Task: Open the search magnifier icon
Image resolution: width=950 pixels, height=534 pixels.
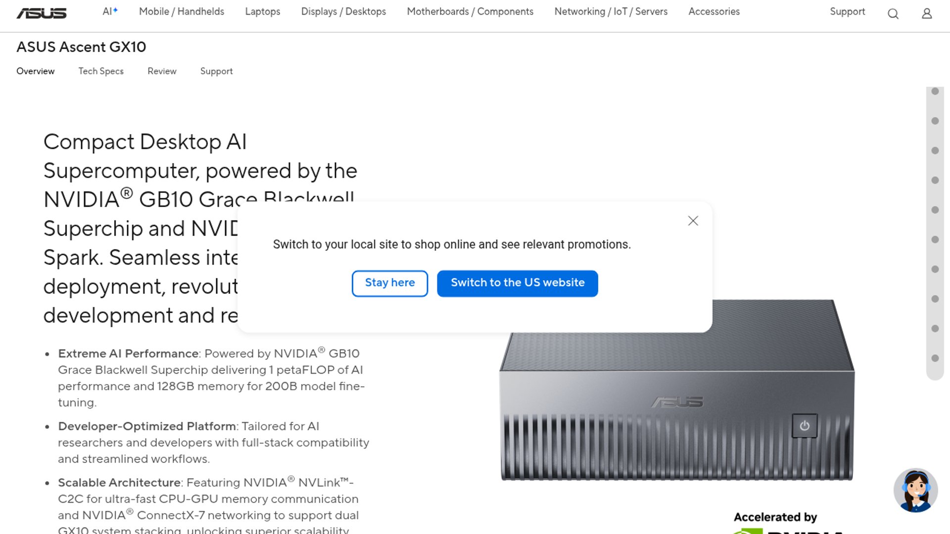Action: (893, 14)
